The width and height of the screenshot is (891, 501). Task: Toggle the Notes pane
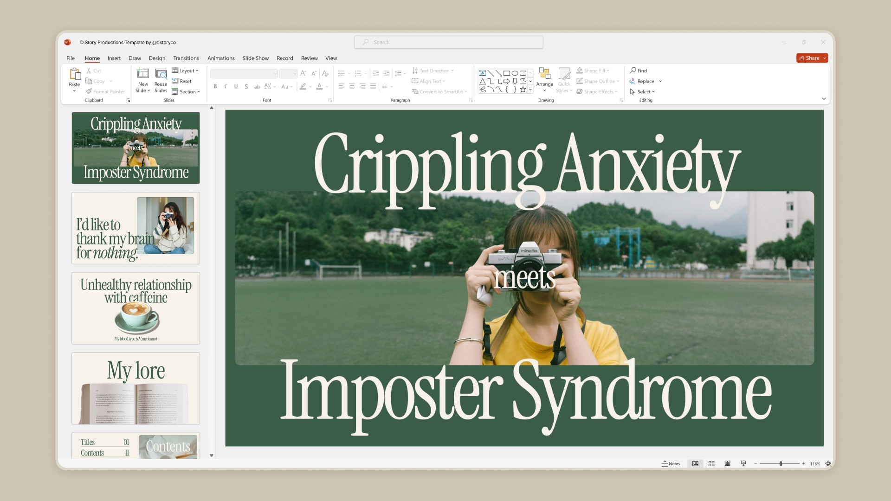click(671, 463)
